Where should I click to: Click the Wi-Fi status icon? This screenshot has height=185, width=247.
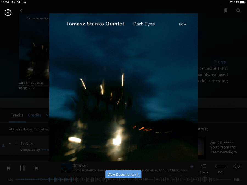(231, 2)
